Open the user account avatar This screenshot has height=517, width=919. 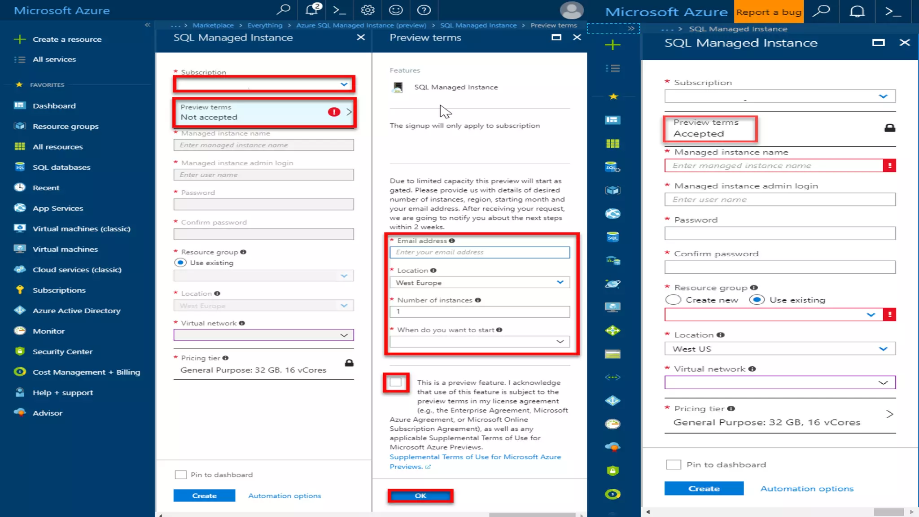572,10
